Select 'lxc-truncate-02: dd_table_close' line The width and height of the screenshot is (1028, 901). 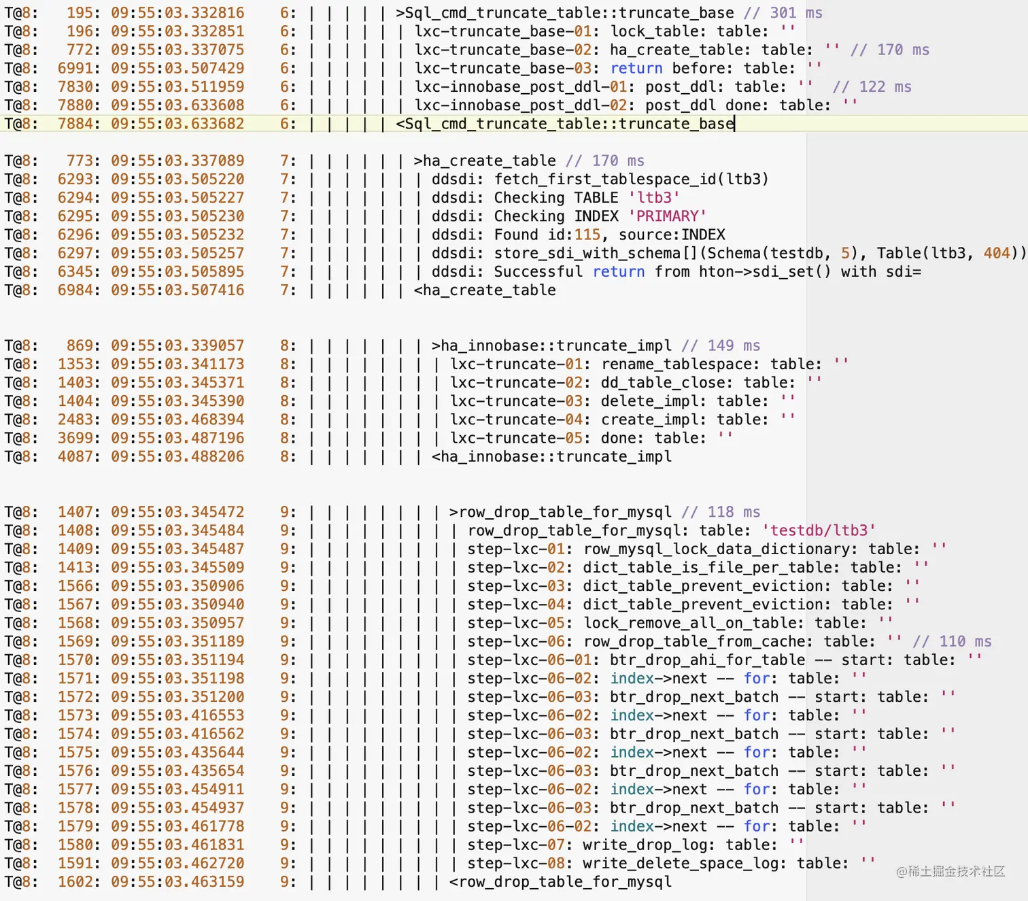pos(413,382)
